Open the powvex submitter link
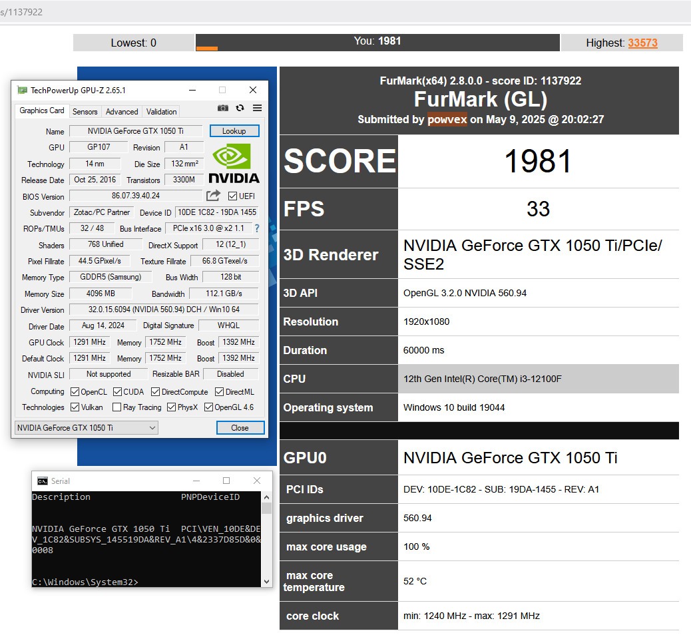Viewport: 691px width, 637px height. point(447,119)
